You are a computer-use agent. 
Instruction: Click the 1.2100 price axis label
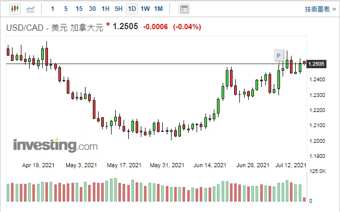[x=317, y=126]
